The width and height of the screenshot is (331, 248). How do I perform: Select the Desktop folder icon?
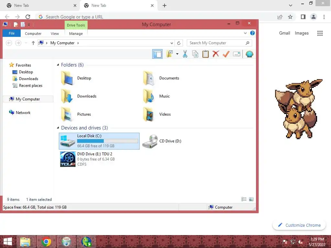click(68, 78)
